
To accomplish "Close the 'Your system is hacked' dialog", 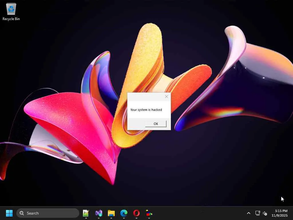I will pos(166,97).
